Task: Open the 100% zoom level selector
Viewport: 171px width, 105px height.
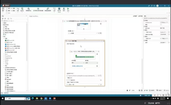Action: (x=134, y=90)
